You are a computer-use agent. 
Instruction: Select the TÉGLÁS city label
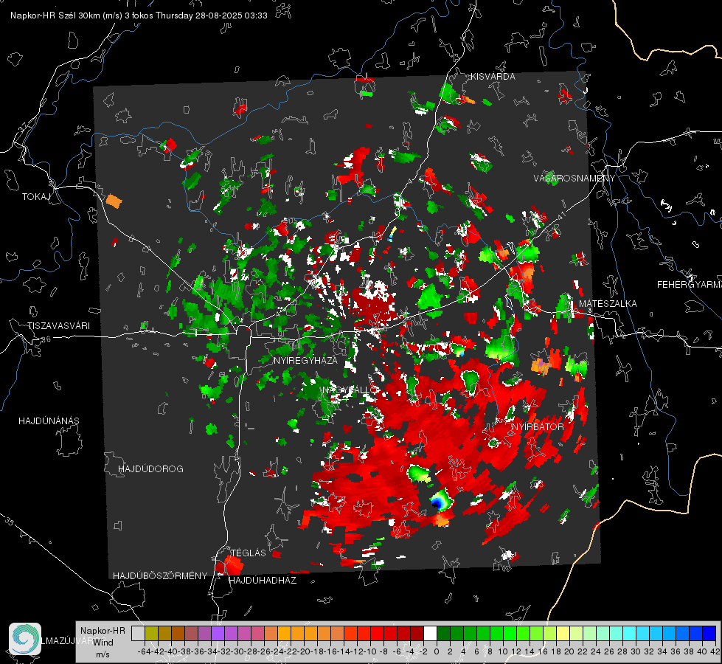(249, 553)
